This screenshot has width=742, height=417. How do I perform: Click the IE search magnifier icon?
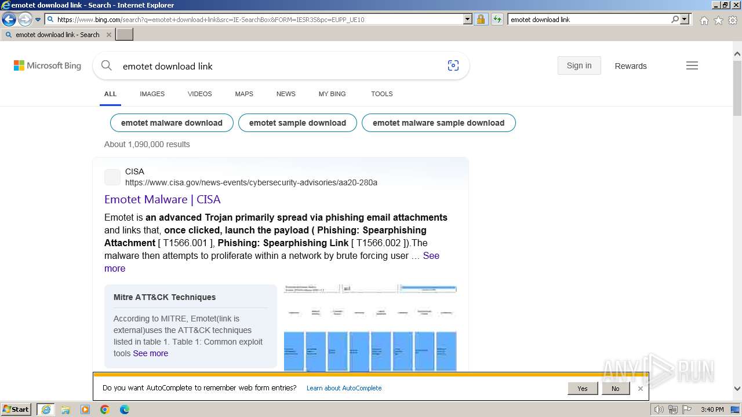675,20
